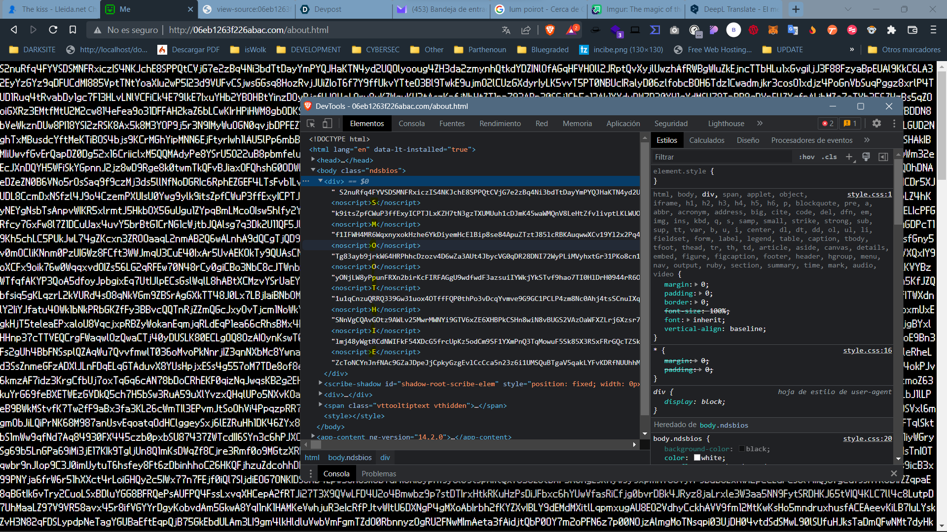The height and width of the screenshot is (532, 947).
Task: Show hidden bookmarks overflow chevron
Action: pos(852,50)
